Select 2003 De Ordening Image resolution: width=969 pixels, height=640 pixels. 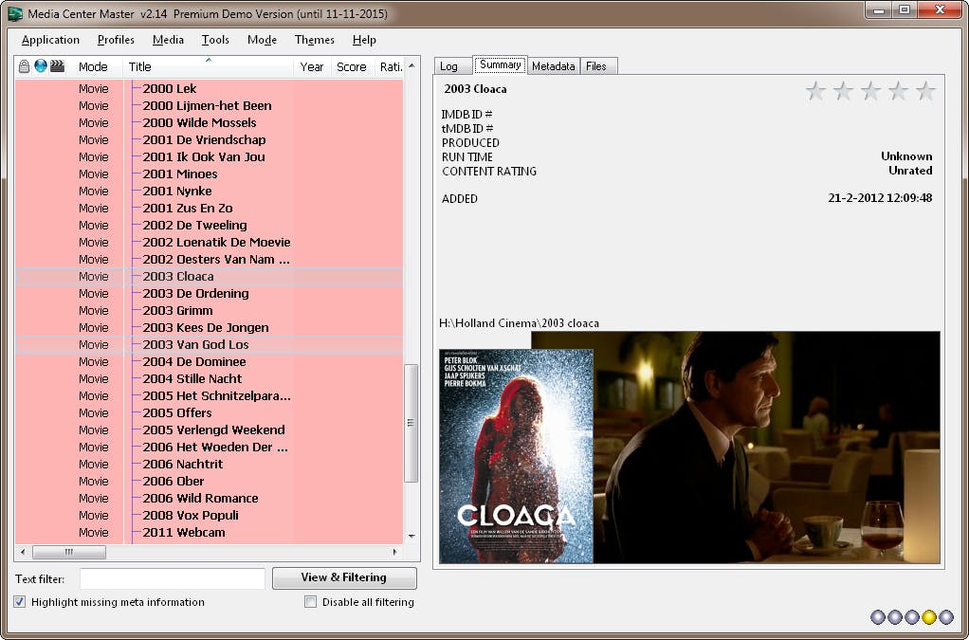pos(209,293)
